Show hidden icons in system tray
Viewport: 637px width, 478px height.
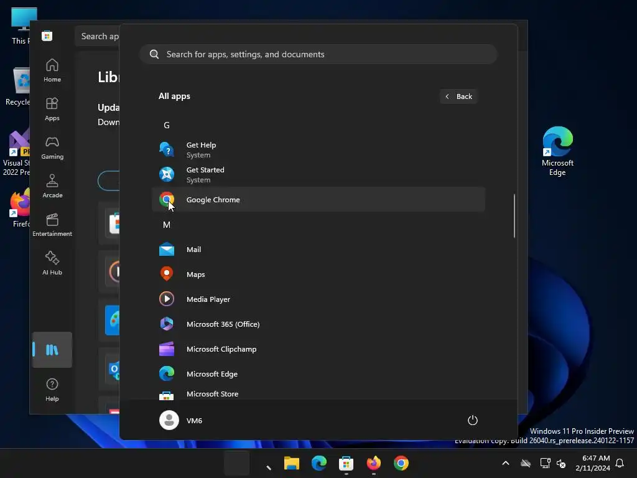pyautogui.click(x=505, y=463)
